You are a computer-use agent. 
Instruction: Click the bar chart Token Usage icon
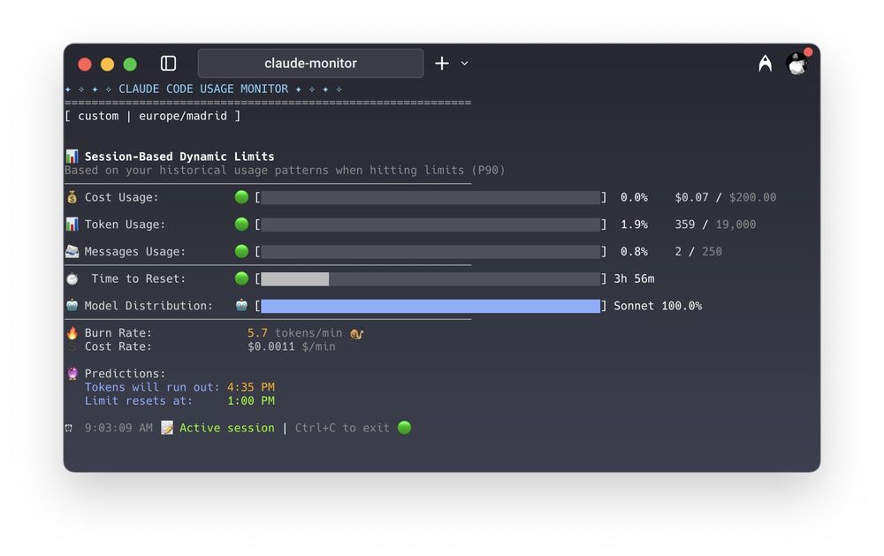coord(72,225)
